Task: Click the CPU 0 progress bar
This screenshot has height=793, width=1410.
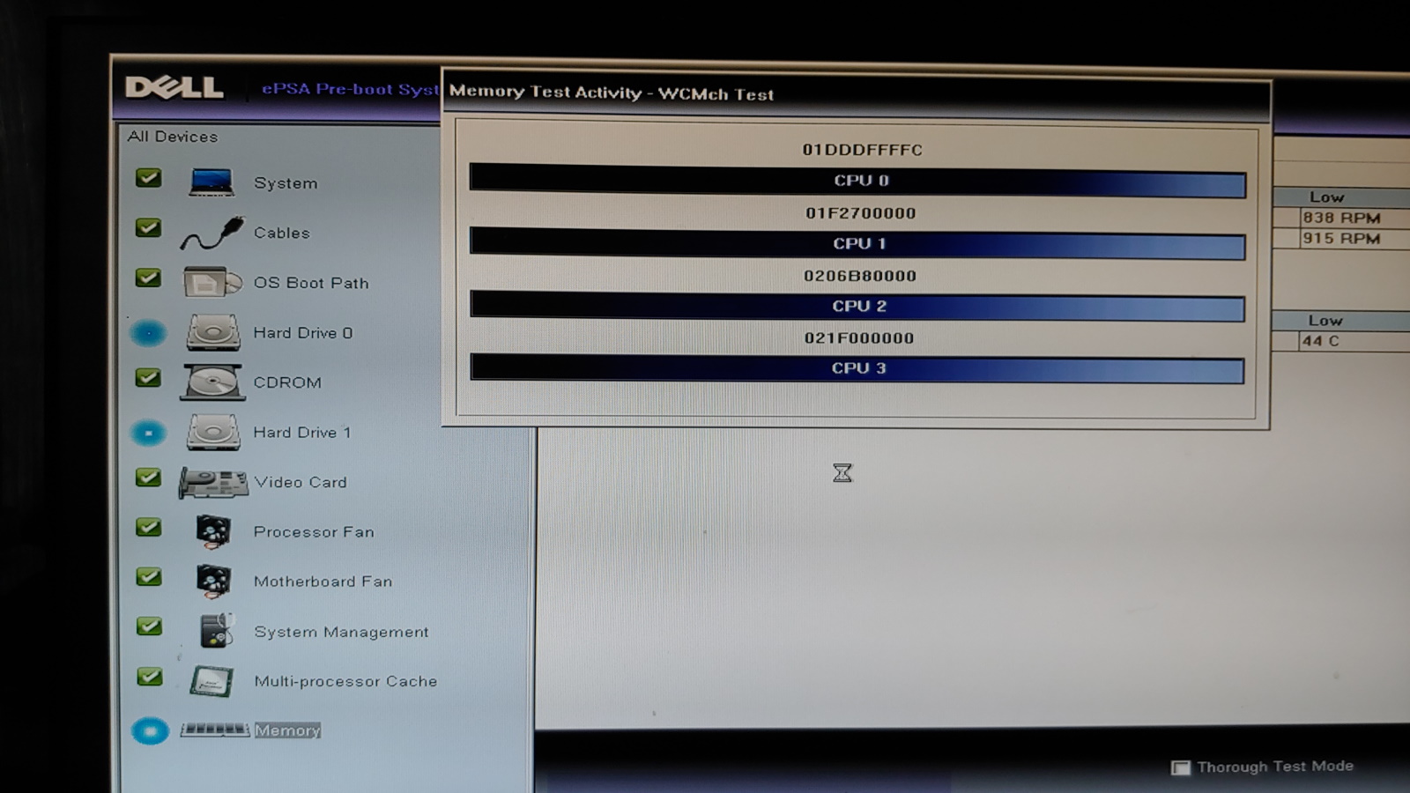Action: click(857, 181)
